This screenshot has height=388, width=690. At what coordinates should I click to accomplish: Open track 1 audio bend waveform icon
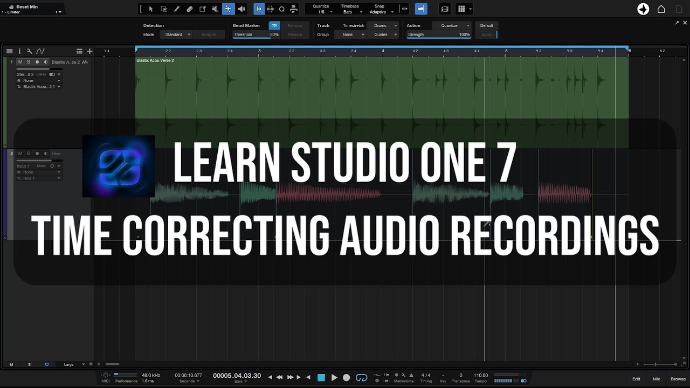pos(85,62)
